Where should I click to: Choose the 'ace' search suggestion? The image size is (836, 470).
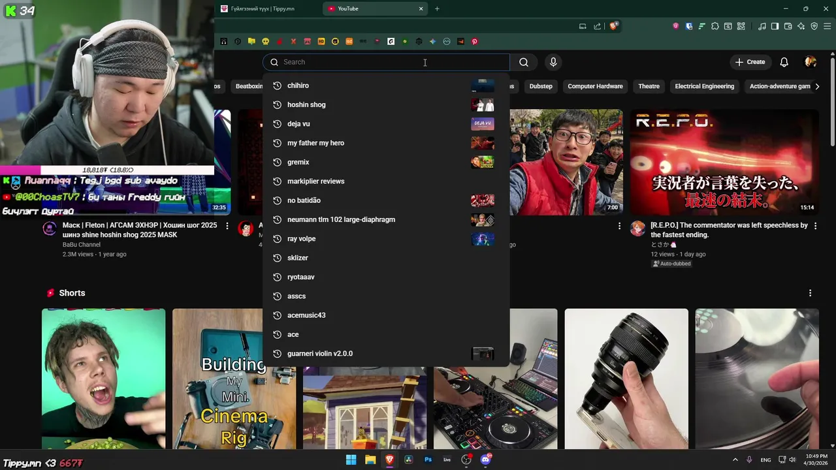pos(385,334)
